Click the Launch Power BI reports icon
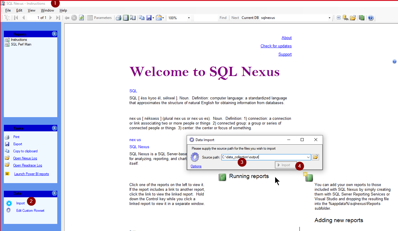 pos(7,174)
